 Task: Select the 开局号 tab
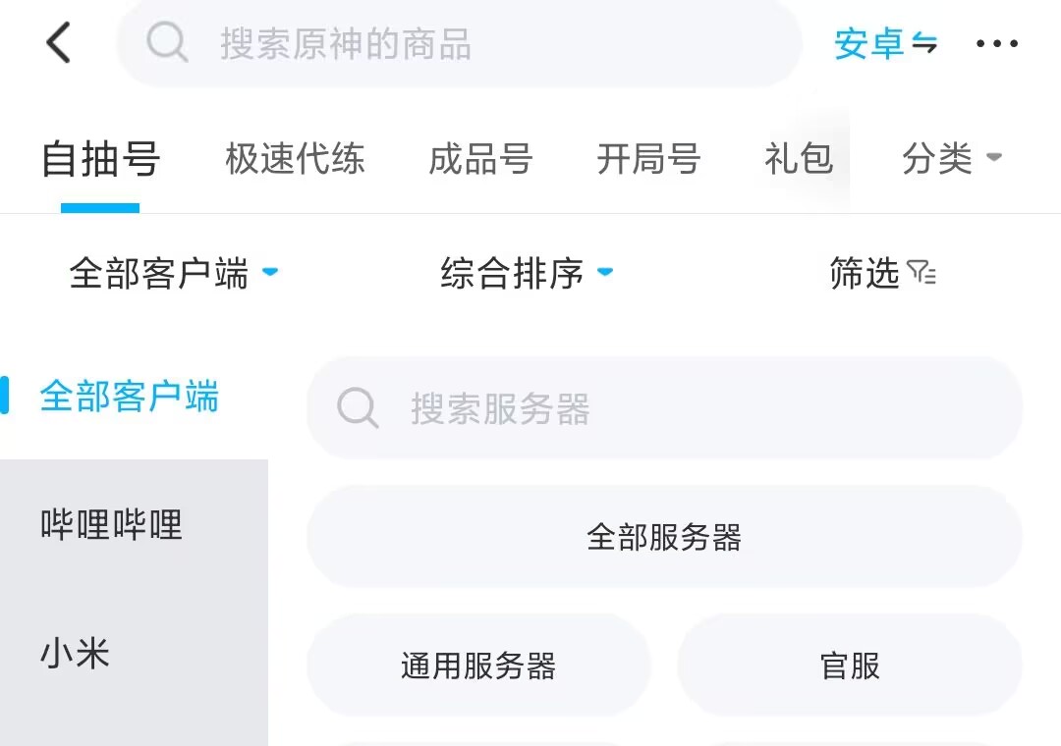(648, 158)
